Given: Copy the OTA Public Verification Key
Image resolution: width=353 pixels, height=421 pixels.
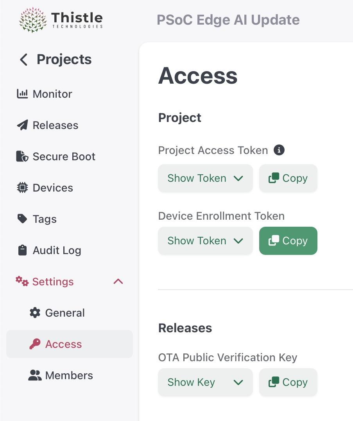Looking at the screenshot, I should point(288,382).
